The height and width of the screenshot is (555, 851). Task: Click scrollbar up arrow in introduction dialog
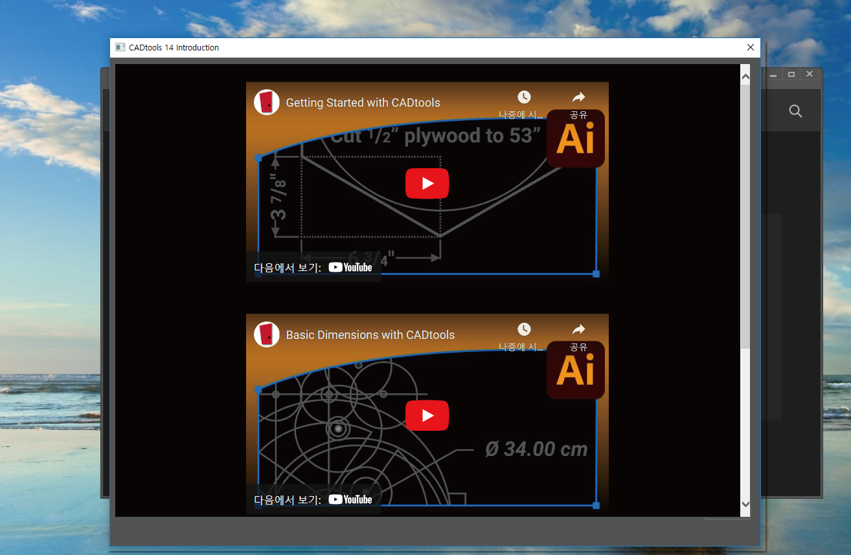tap(745, 77)
